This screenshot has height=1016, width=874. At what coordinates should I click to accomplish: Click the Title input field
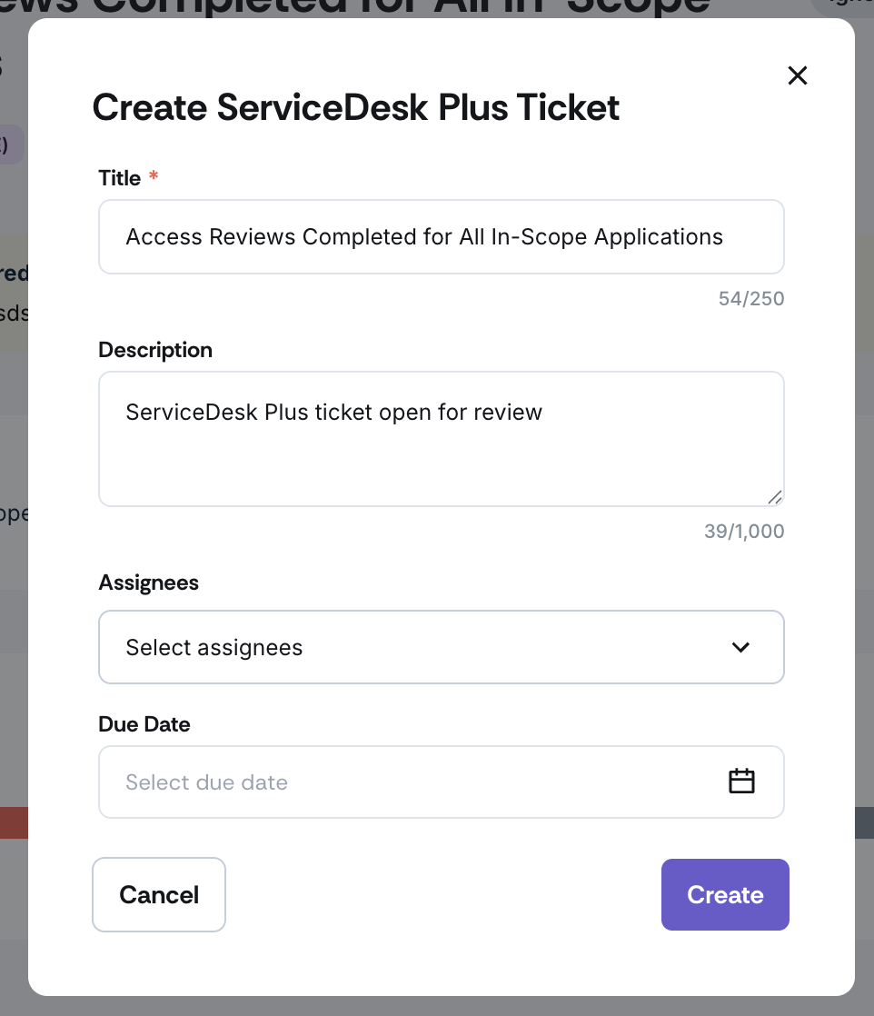pyautogui.click(x=442, y=236)
